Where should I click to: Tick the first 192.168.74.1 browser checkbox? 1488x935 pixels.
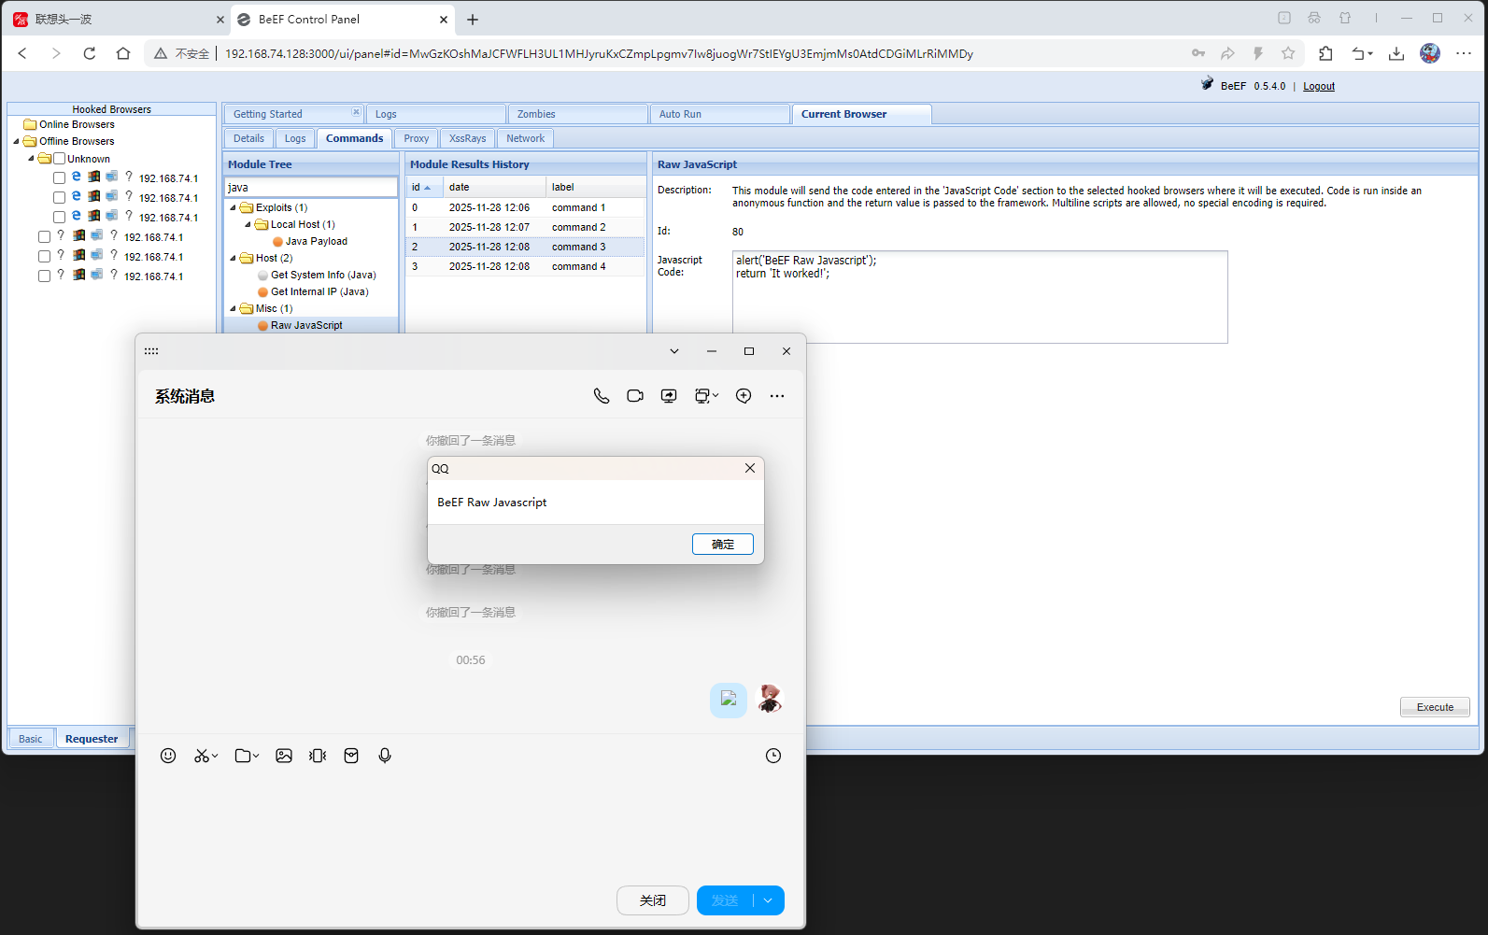59,177
